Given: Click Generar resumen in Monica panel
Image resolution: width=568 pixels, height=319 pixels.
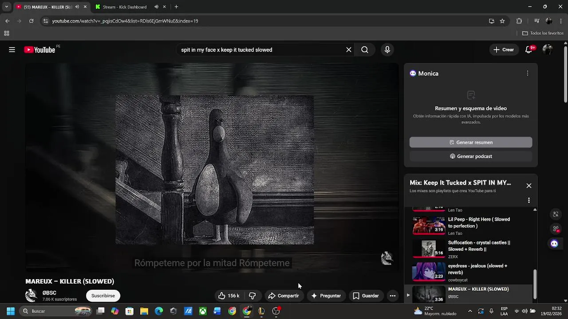Looking at the screenshot, I should pos(471,142).
